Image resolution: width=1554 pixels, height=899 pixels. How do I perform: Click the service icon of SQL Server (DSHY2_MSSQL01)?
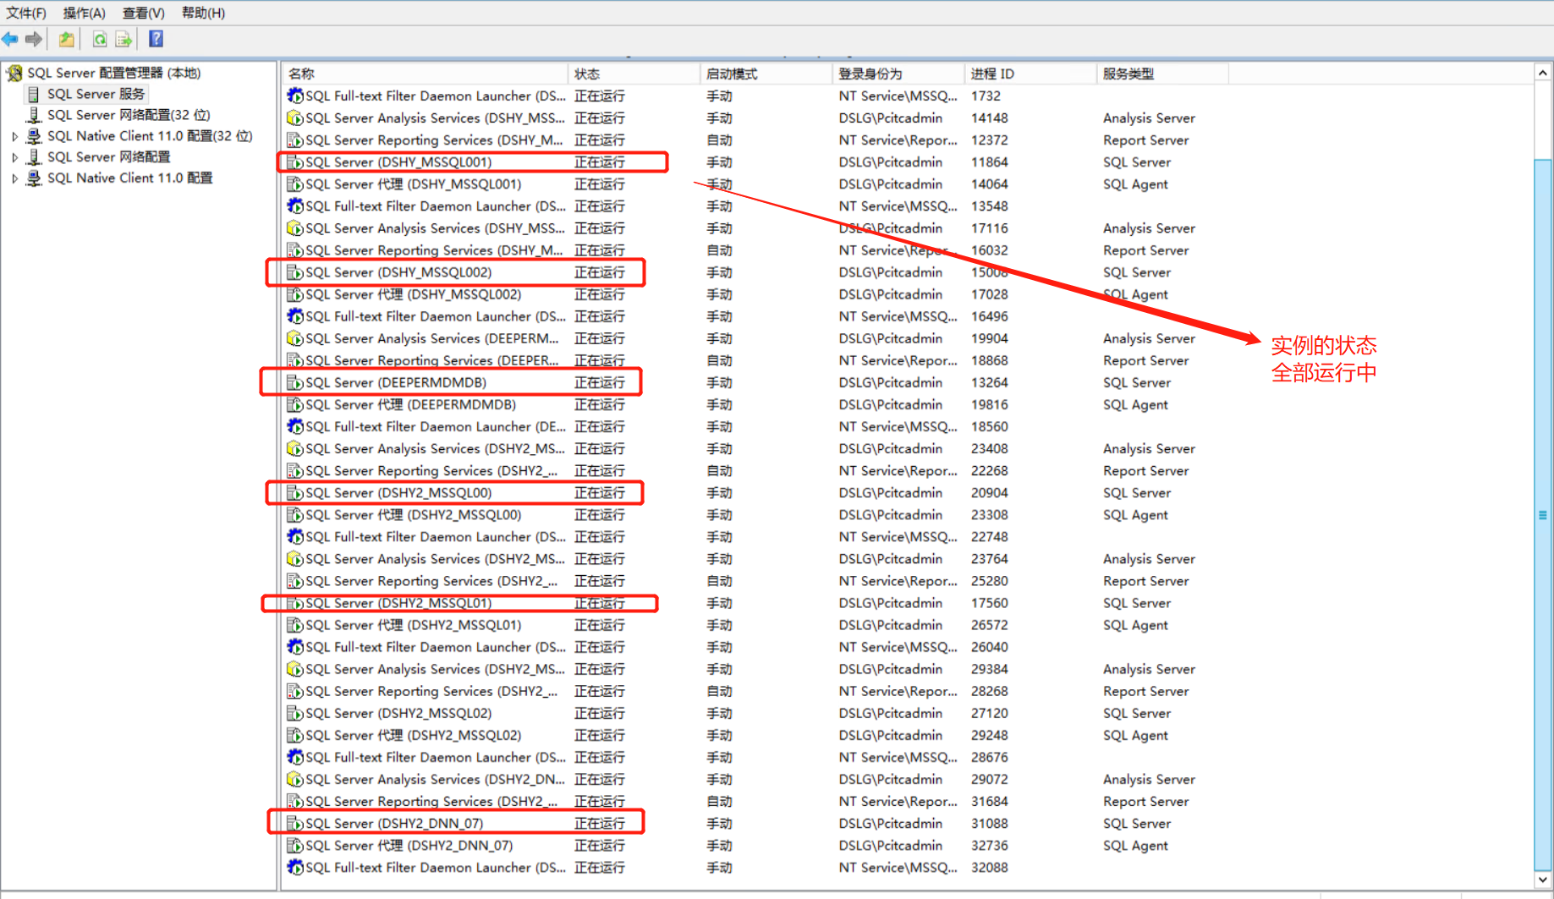pyautogui.click(x=294, y=603)
